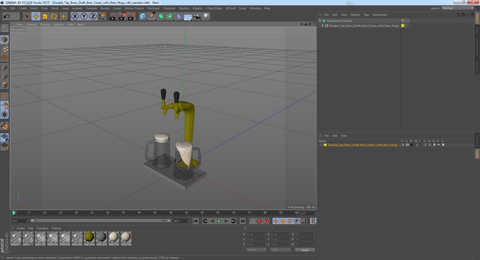The width and height of the screenshot is (480, 260).
Task: Click the yellow layer swatch in Objects
Action: [403, 25]
